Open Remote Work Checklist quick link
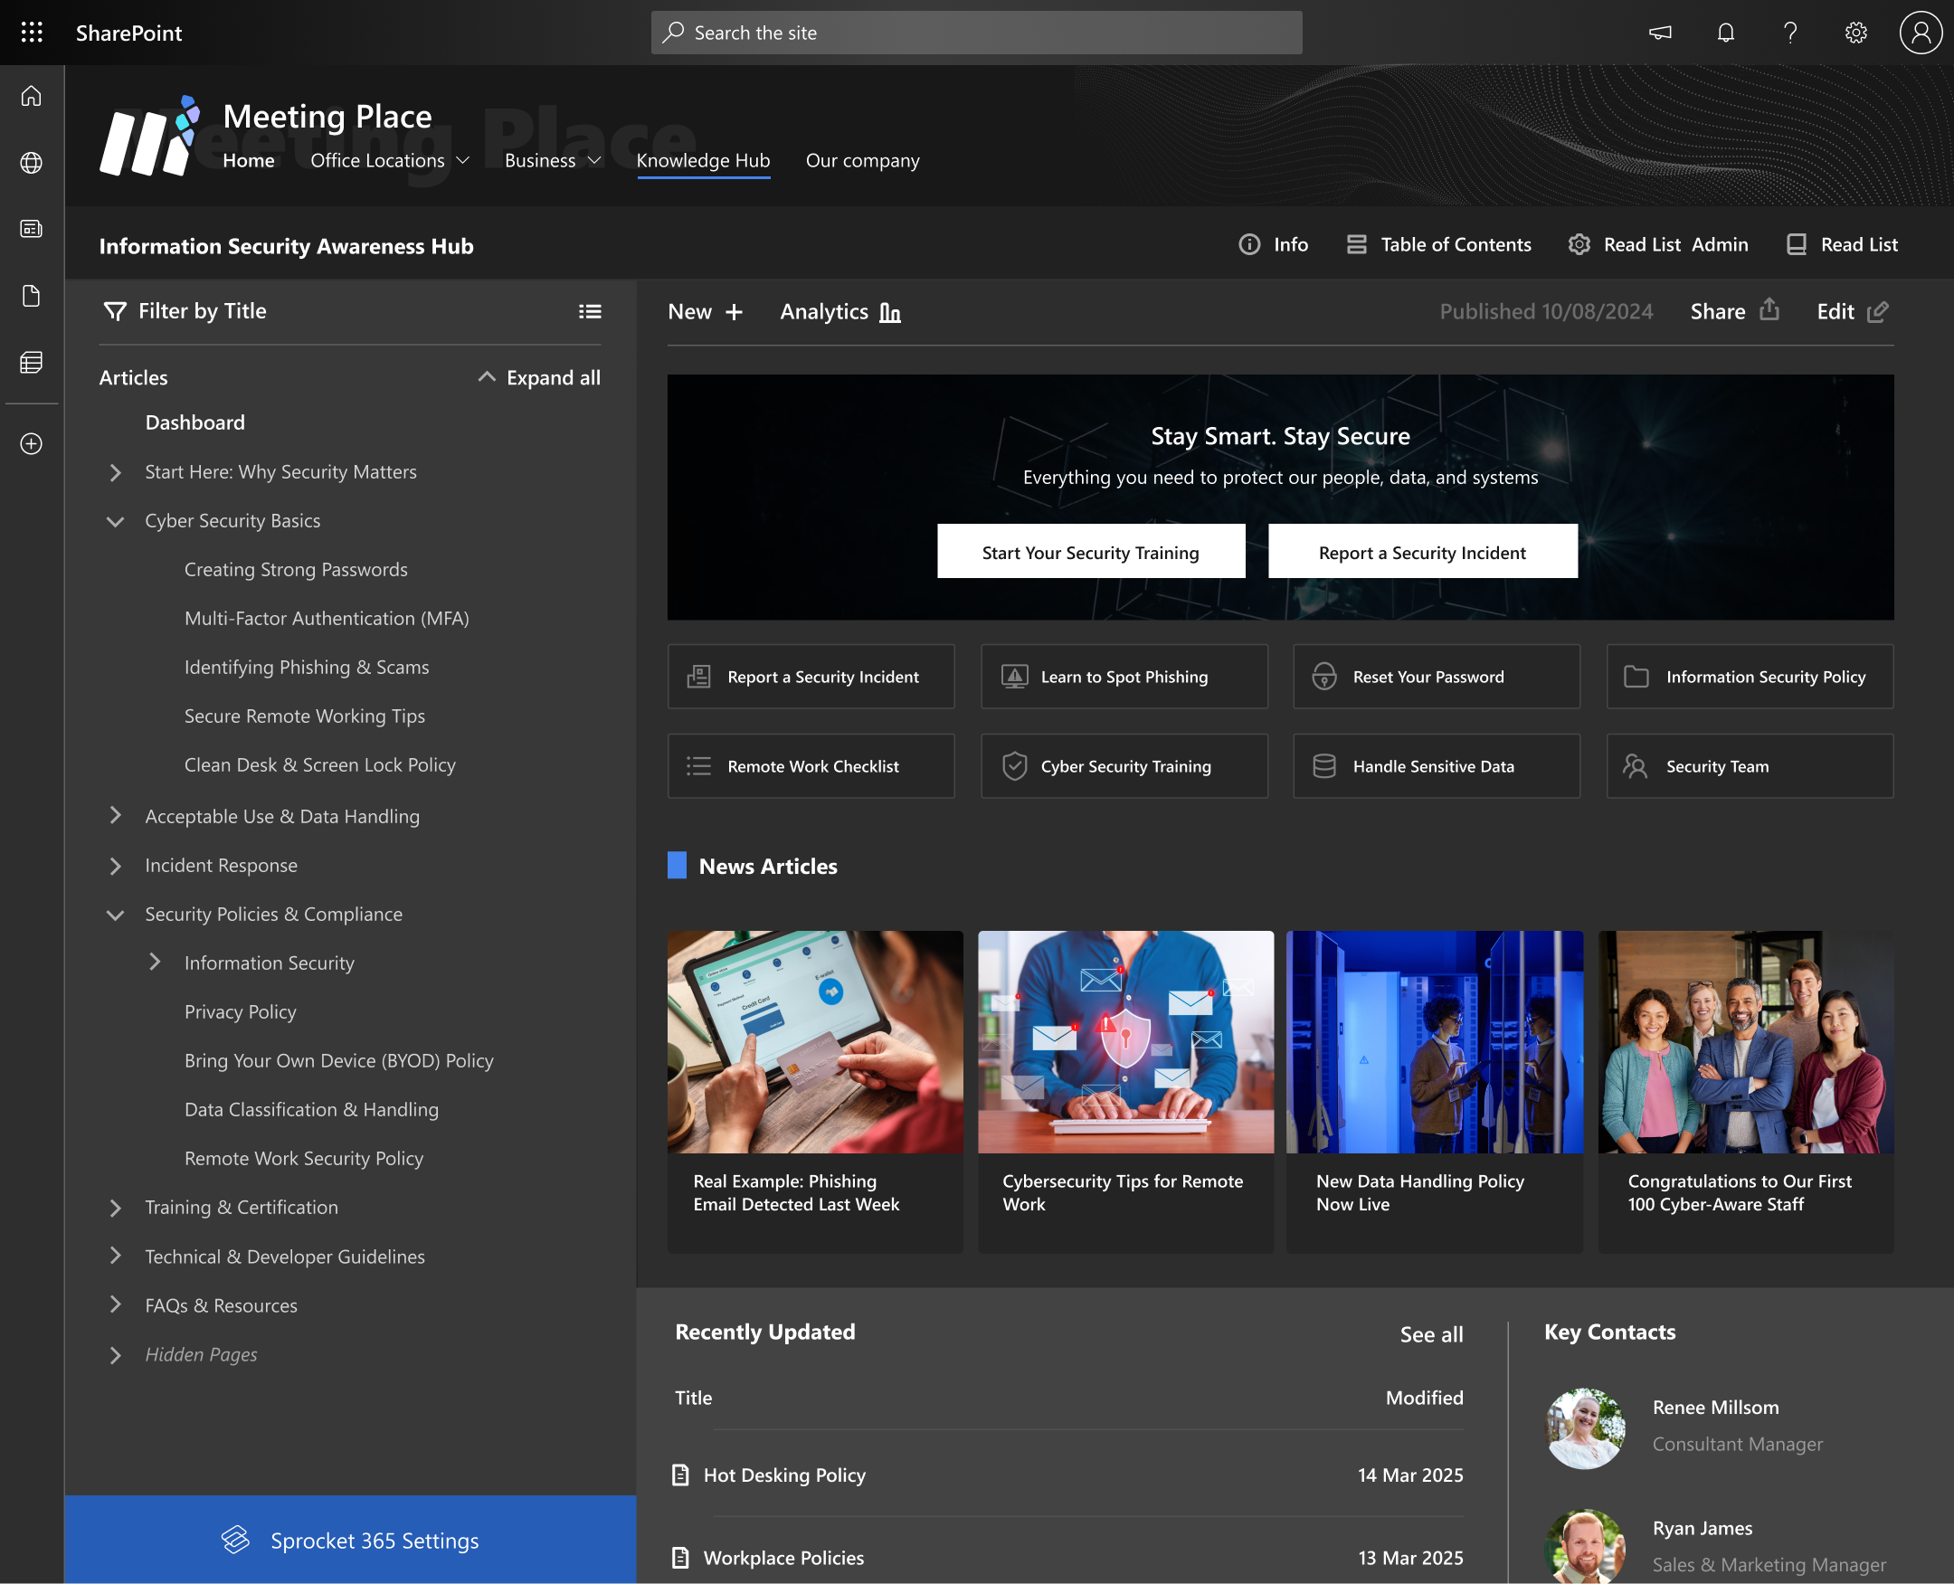The height and width of the screenshot is (1584, 1954). pyautogui.click(x=811, y=766)
